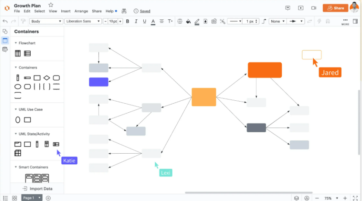Viewport: 362px width, 201px height.
Task: Open the Insert menu
Action: pos(66,11)
